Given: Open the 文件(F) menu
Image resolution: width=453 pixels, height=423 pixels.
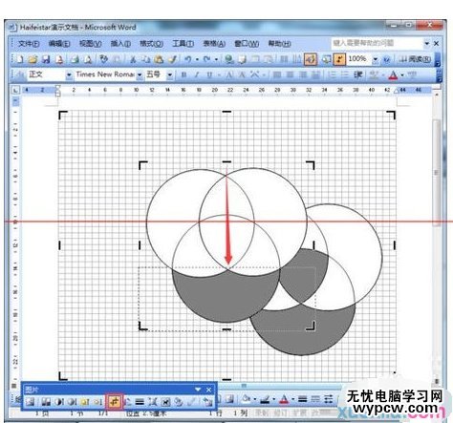Looking at the screenshot, I should [x=29, y=44].
